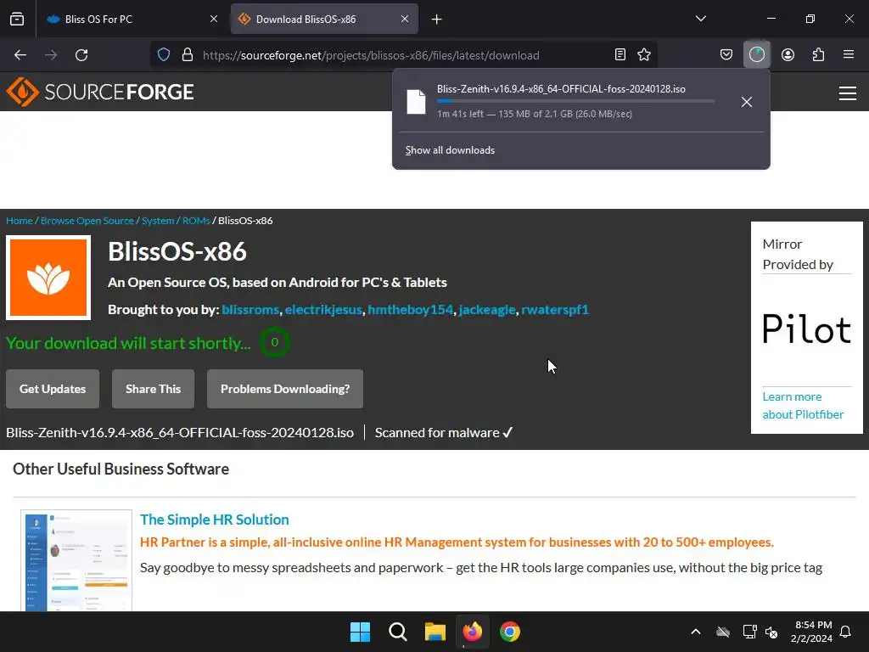Close the Bliss OS For PC tab
Screen dimensions: 869x652
[214, 19]
